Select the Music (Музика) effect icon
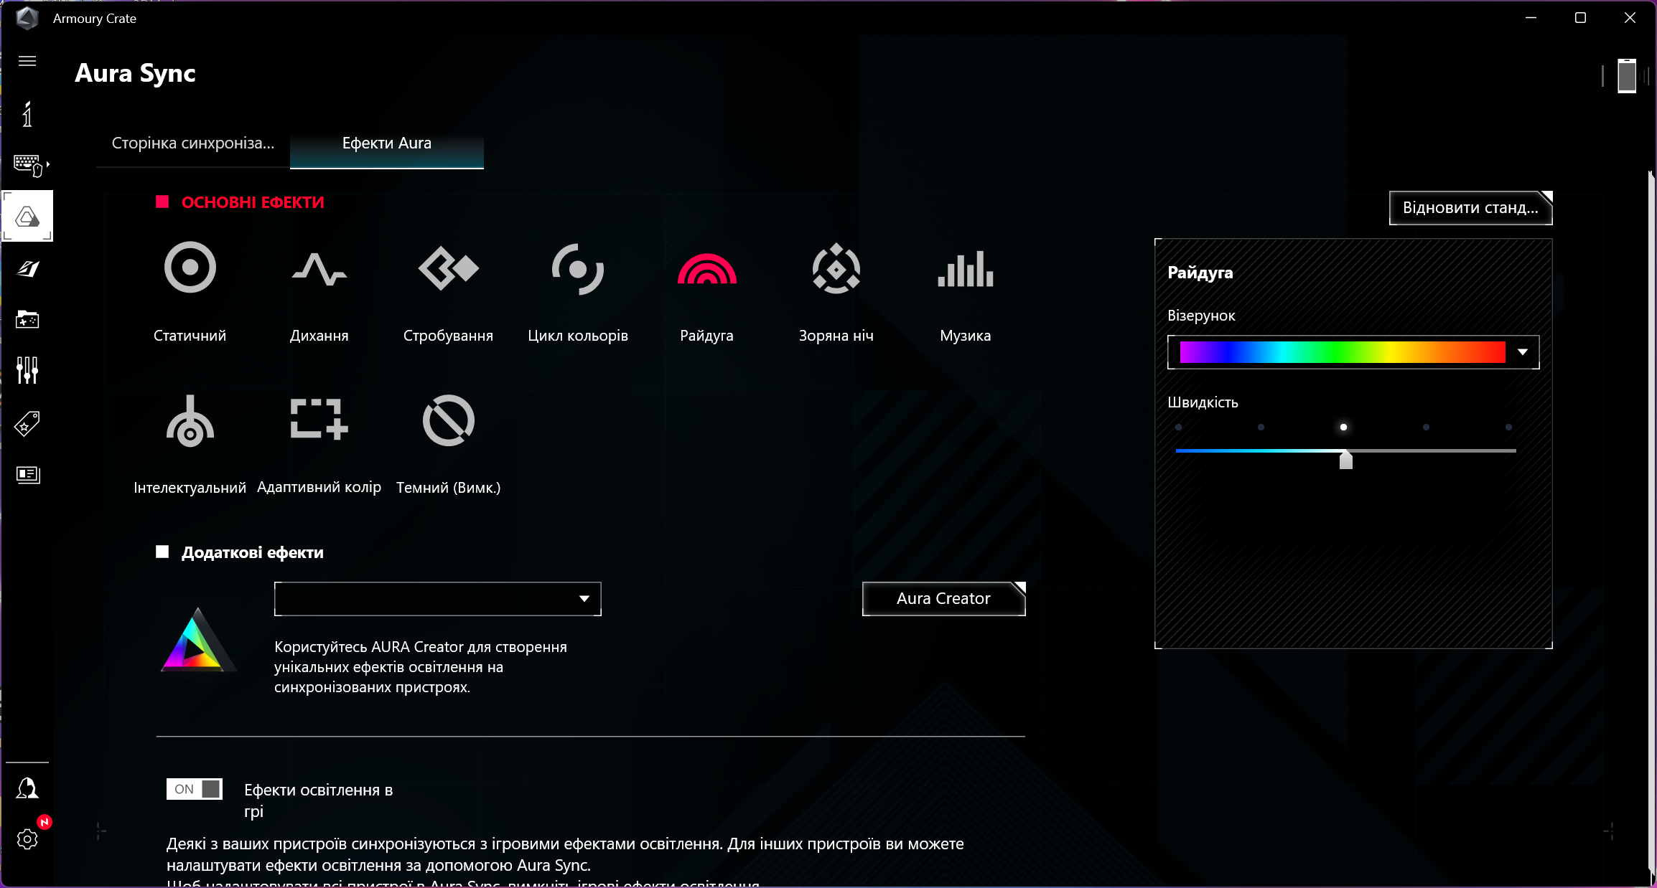 (965, 269)
